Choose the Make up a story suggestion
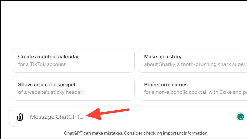Viewport: 247px width, 139px height. [x=192, y=60]
